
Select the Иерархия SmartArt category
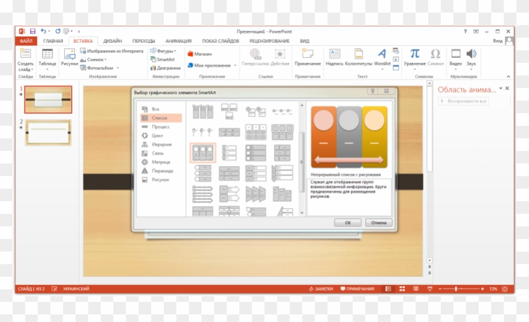click(161, 144)
